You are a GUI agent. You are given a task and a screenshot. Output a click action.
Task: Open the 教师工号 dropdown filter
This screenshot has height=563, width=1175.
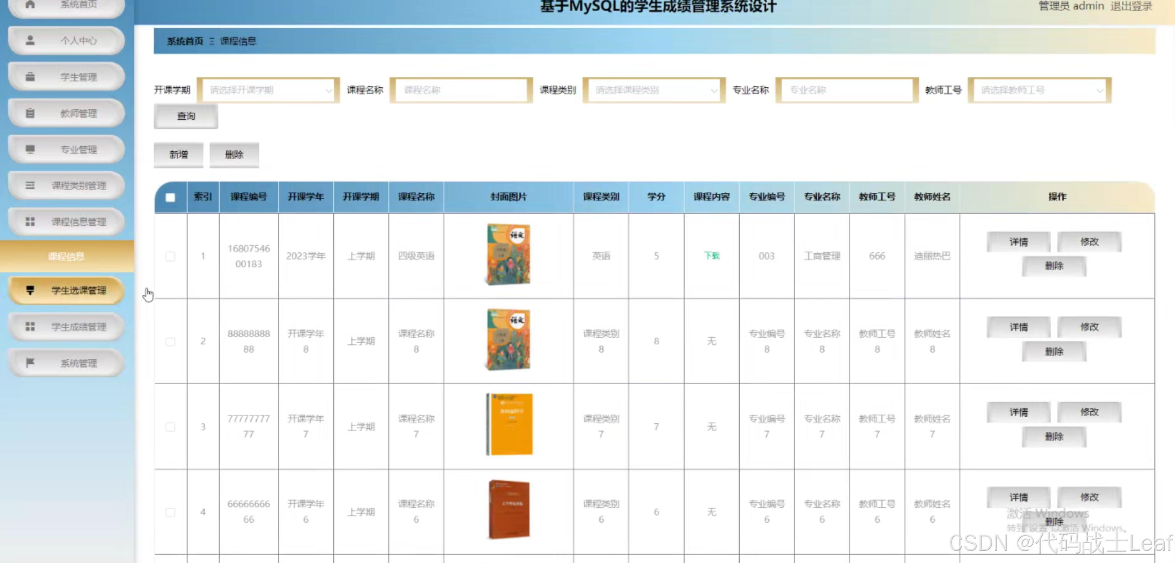[1040, 90]
